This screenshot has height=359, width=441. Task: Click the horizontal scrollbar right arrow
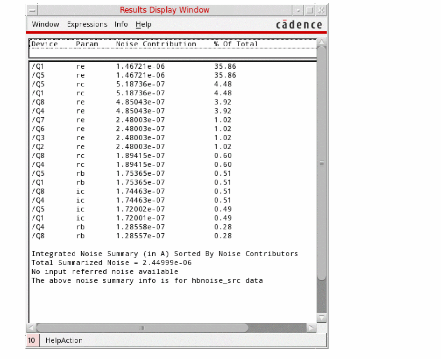[x=311, y=328]
